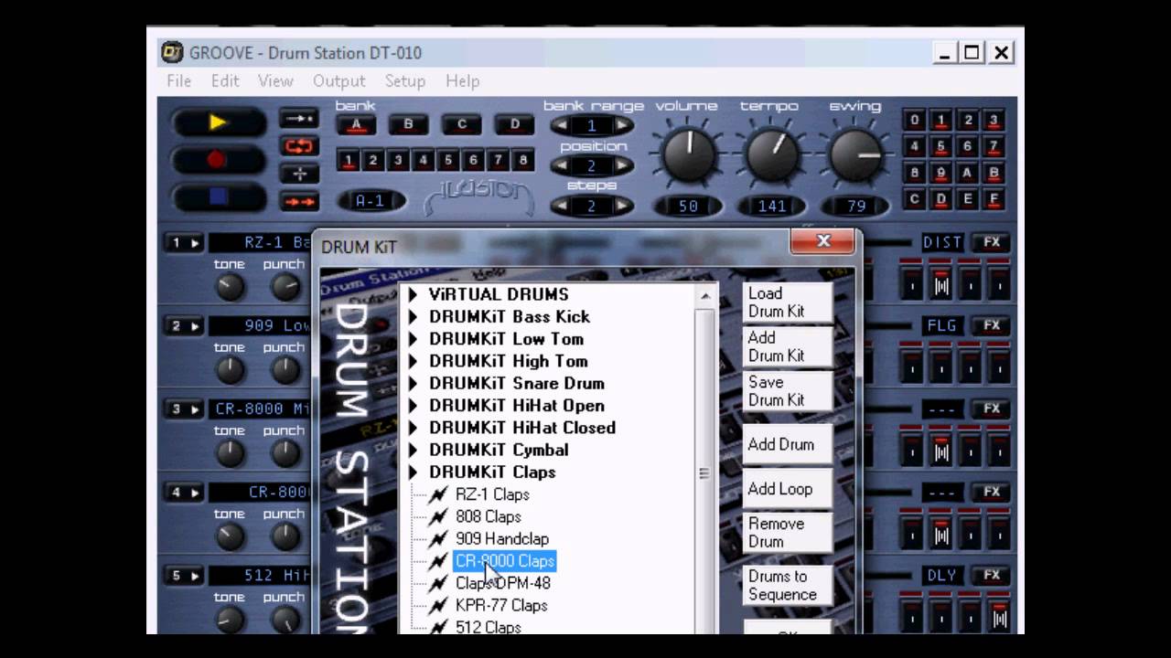Image resolution: width=1171 pixels, height=658 pixels.
Task: Click the double orange arrows icon
Action: tap(299, 202)
